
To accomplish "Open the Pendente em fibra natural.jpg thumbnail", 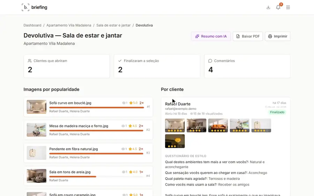I will coord(36,153).
